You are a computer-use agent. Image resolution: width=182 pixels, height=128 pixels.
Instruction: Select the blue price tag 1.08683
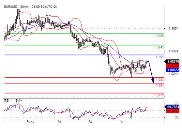(173, 70)
